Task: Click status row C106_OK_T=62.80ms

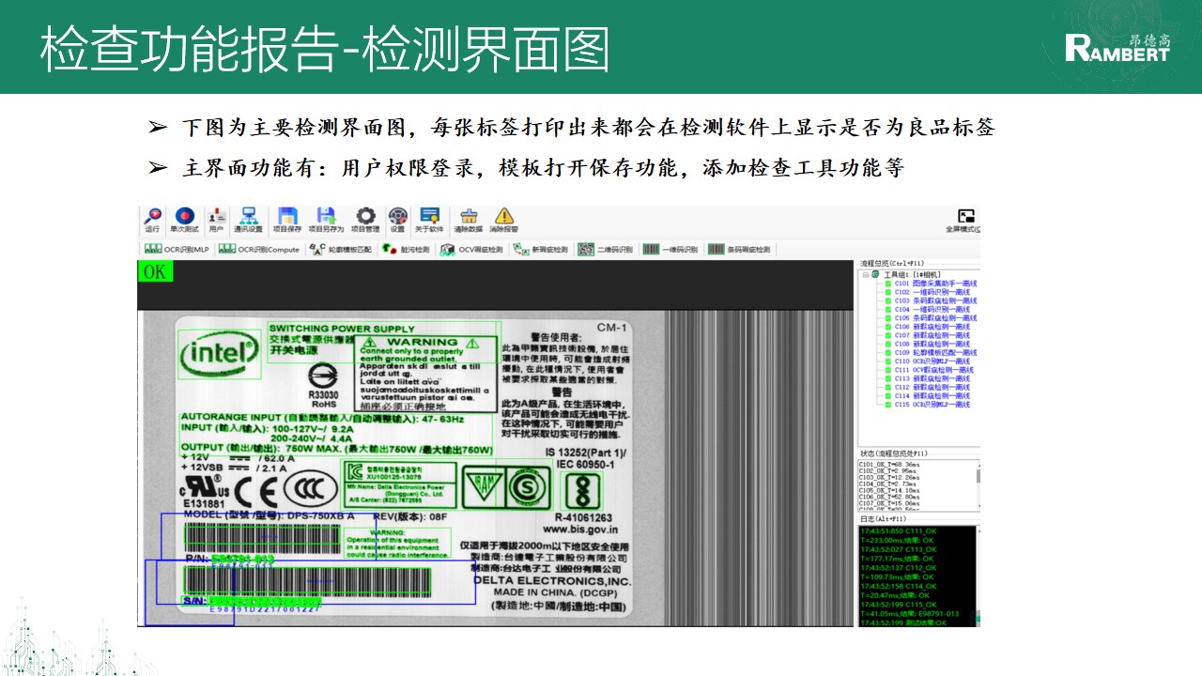Action: pyautogui.click(x=889, y=497)
